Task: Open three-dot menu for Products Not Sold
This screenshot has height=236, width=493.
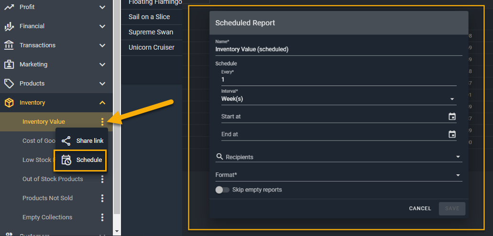Action: tap(102, 198)
